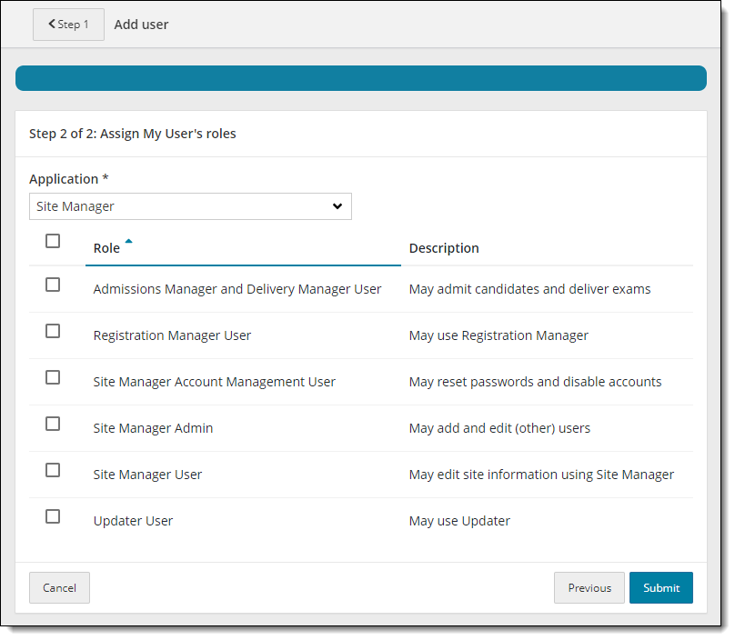735x640 pixels.
Task: Click the 'Updater User' role name
Action: 133,522
